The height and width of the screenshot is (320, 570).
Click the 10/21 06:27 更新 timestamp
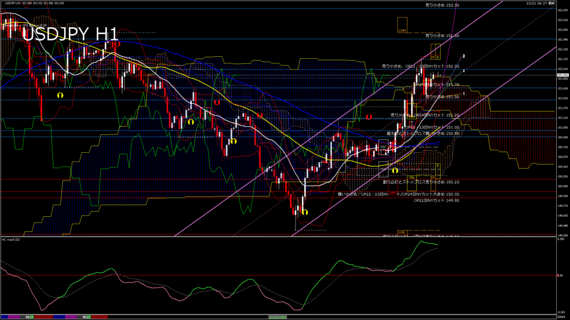540,3
